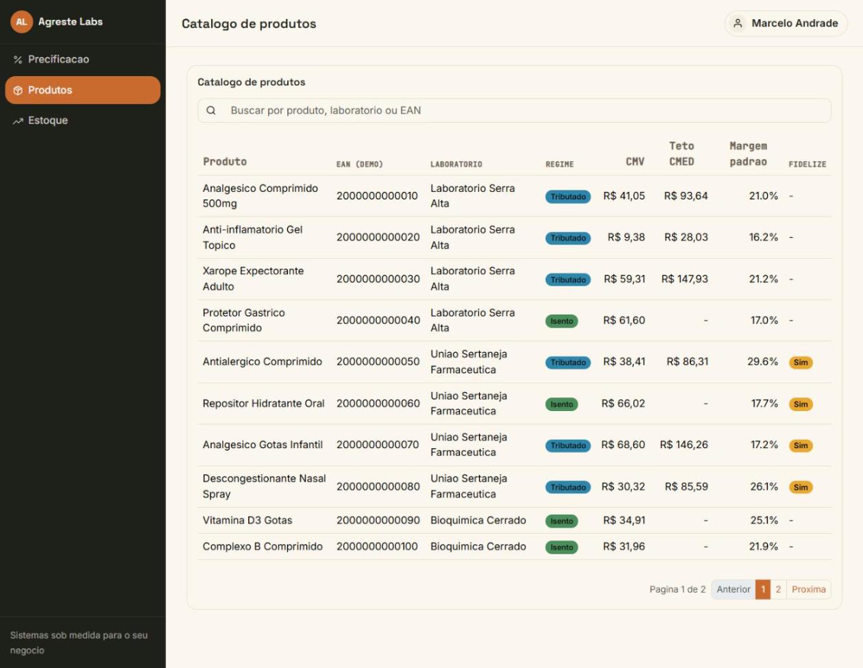Click the Agreste Labs brand name

(x=71, y=22)
